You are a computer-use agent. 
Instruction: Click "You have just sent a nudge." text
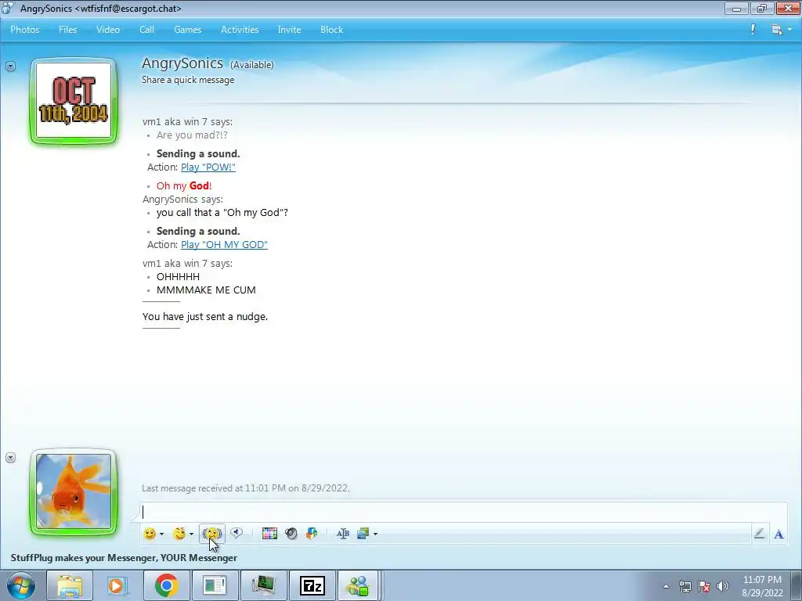(x=205, y=316)
